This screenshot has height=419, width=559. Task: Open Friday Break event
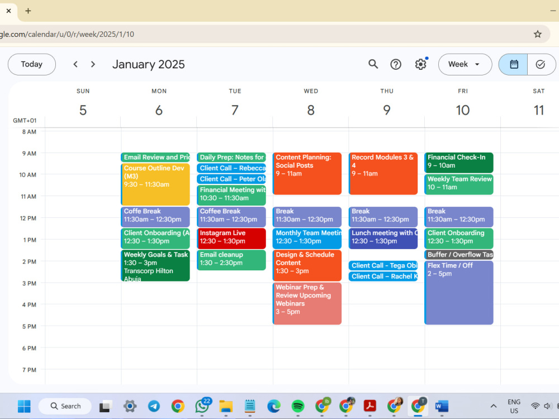pyautogui.click(x=459, y=217)
